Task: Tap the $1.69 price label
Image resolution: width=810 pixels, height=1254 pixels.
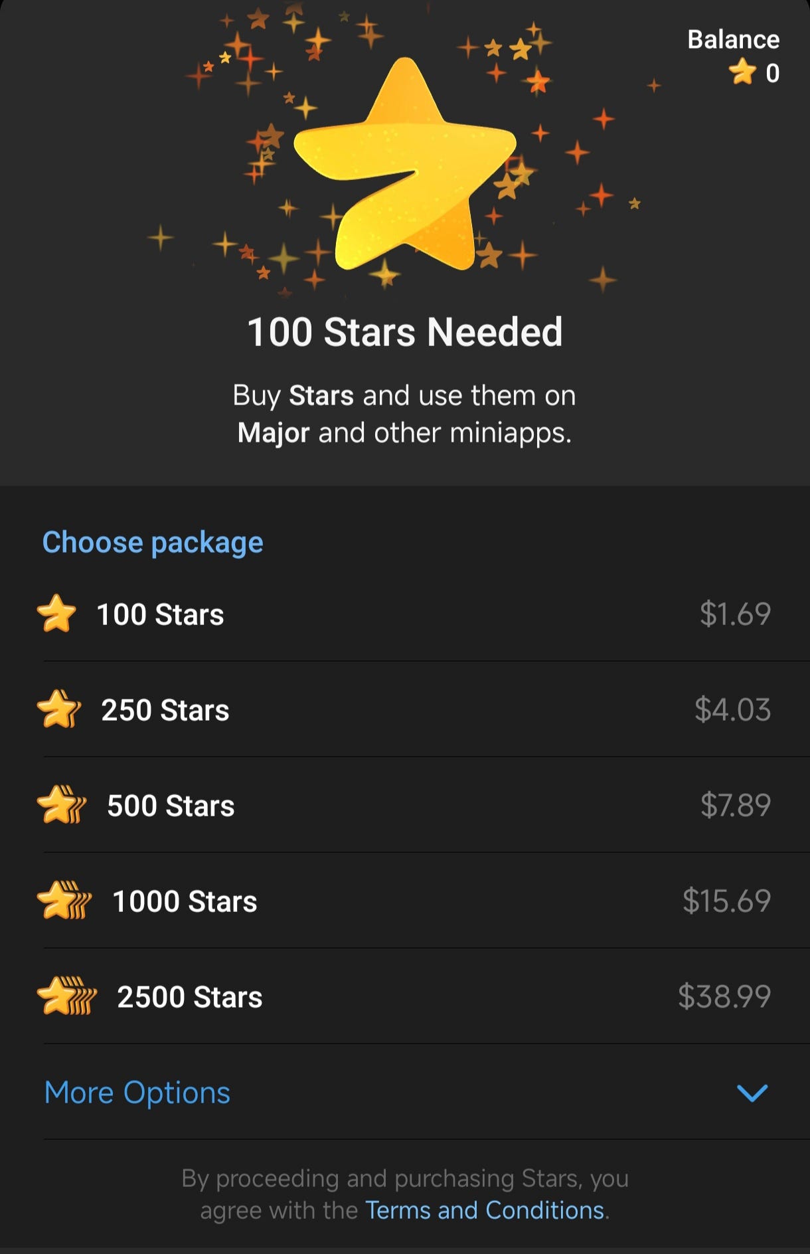Action: 735,614
